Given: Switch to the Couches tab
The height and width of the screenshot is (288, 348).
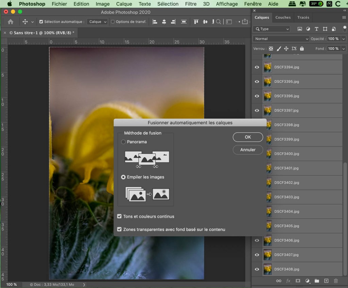Looking at the screenshot, I should click(283, 17).
